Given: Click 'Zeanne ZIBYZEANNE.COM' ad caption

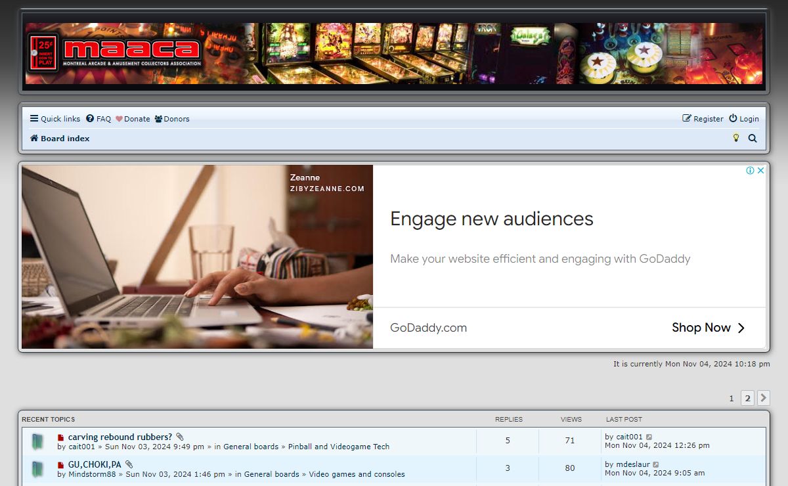Looking at the screenshot, I should coord(327,183).
